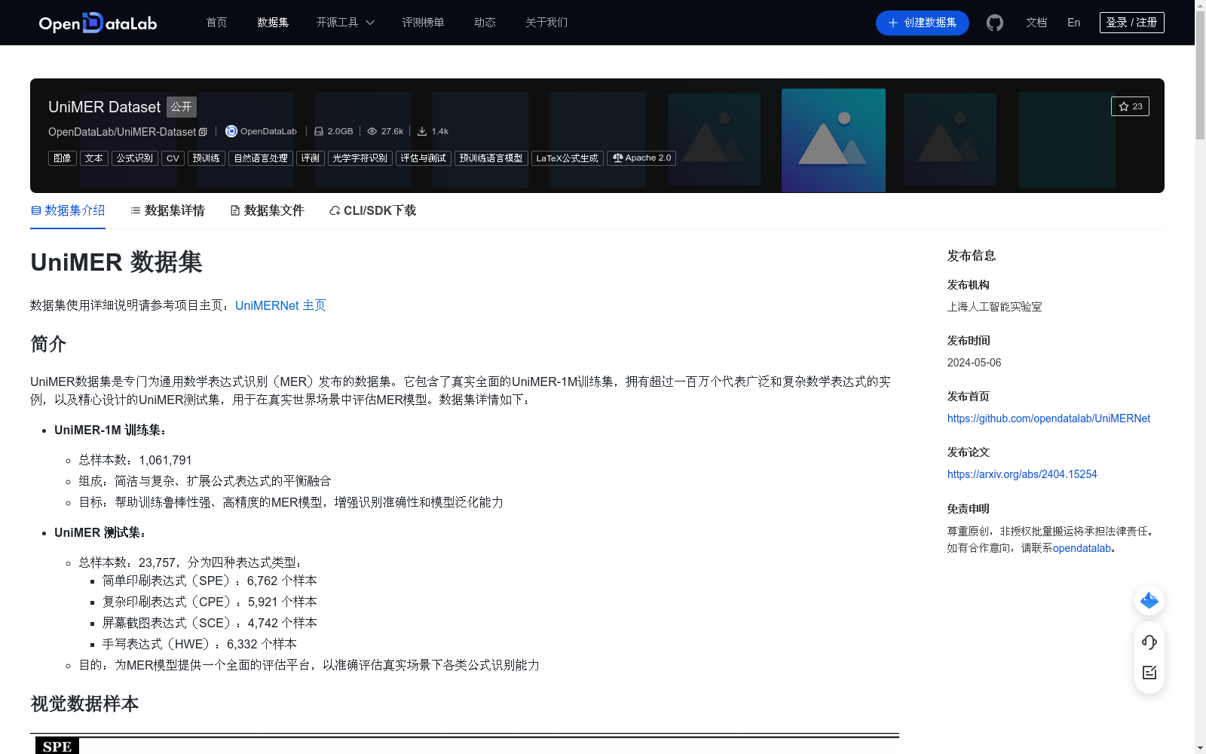This screenshot has width=1206, height=754.
Task: Open 评测榜单 navigation item
Action: click(x=423, y=23)
